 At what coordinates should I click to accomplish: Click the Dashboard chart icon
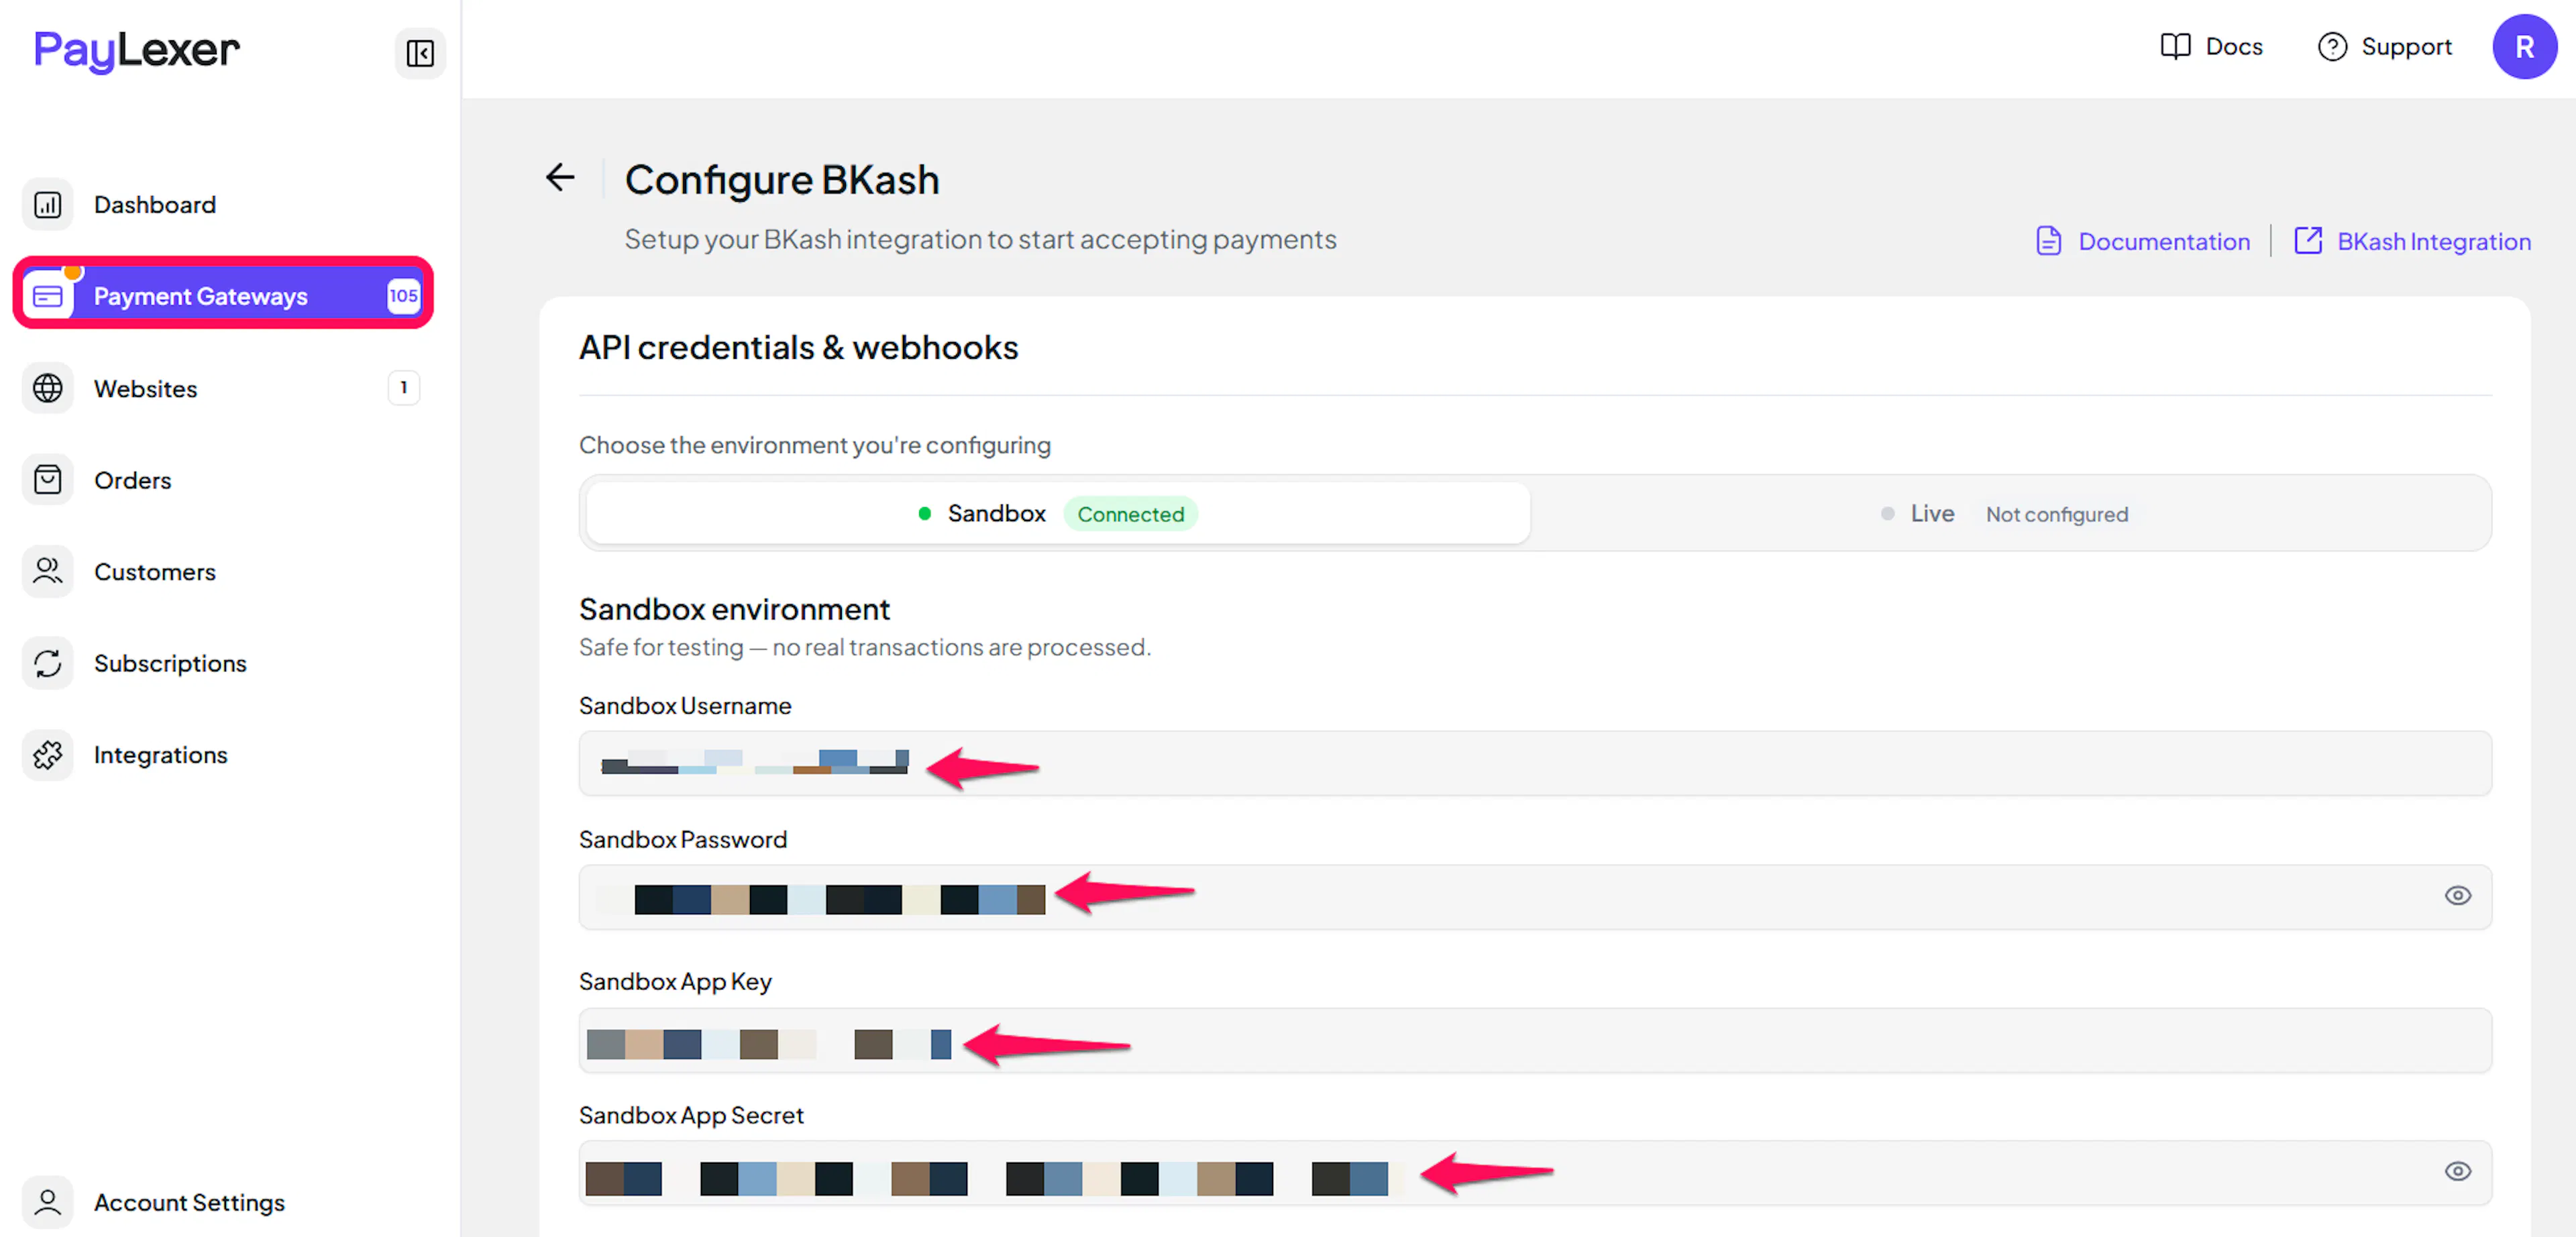point(48,205)
